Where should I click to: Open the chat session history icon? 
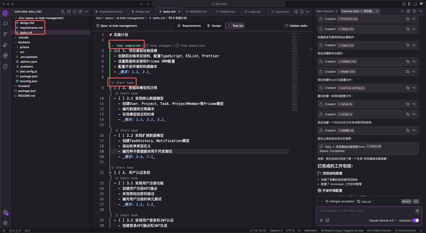pos(414,11)
